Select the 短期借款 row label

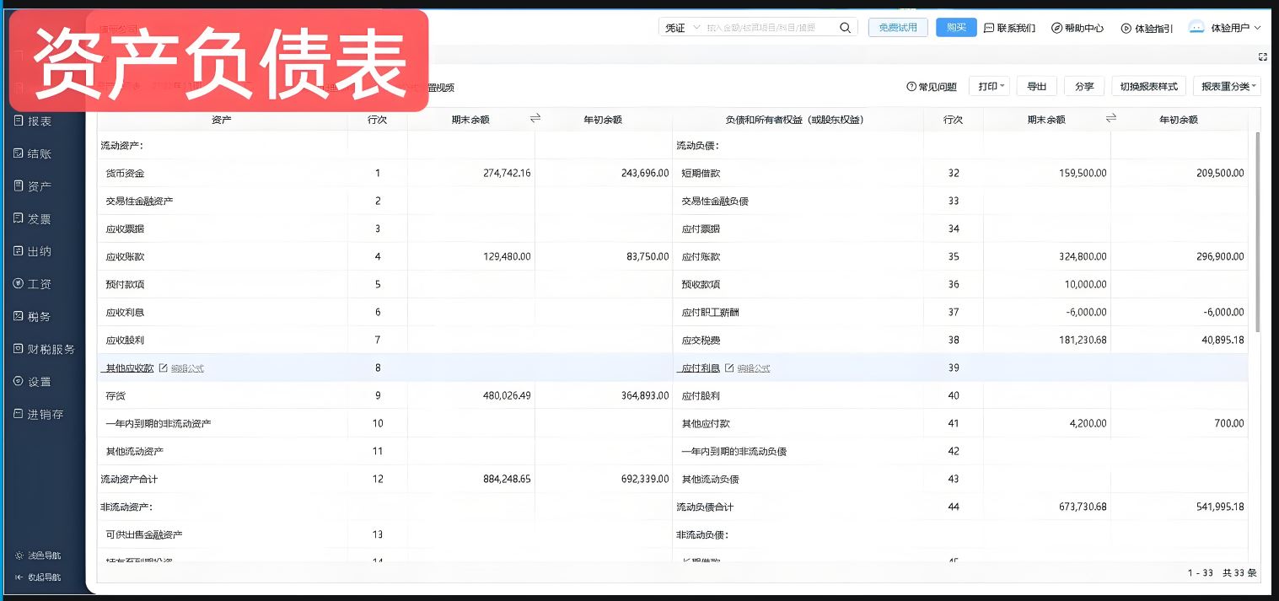click(x=701, y=174)
